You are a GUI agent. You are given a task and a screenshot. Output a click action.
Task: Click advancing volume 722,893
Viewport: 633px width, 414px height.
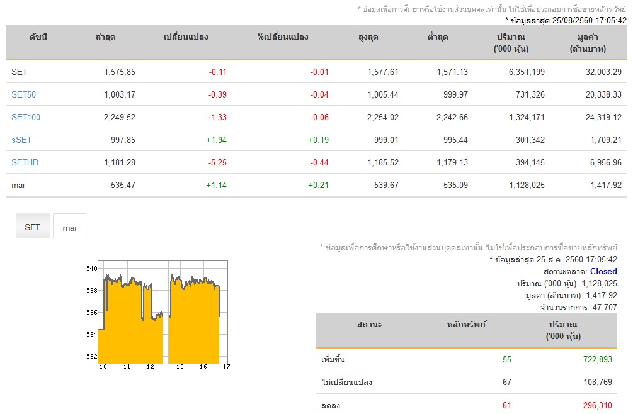tap(598, 359)
